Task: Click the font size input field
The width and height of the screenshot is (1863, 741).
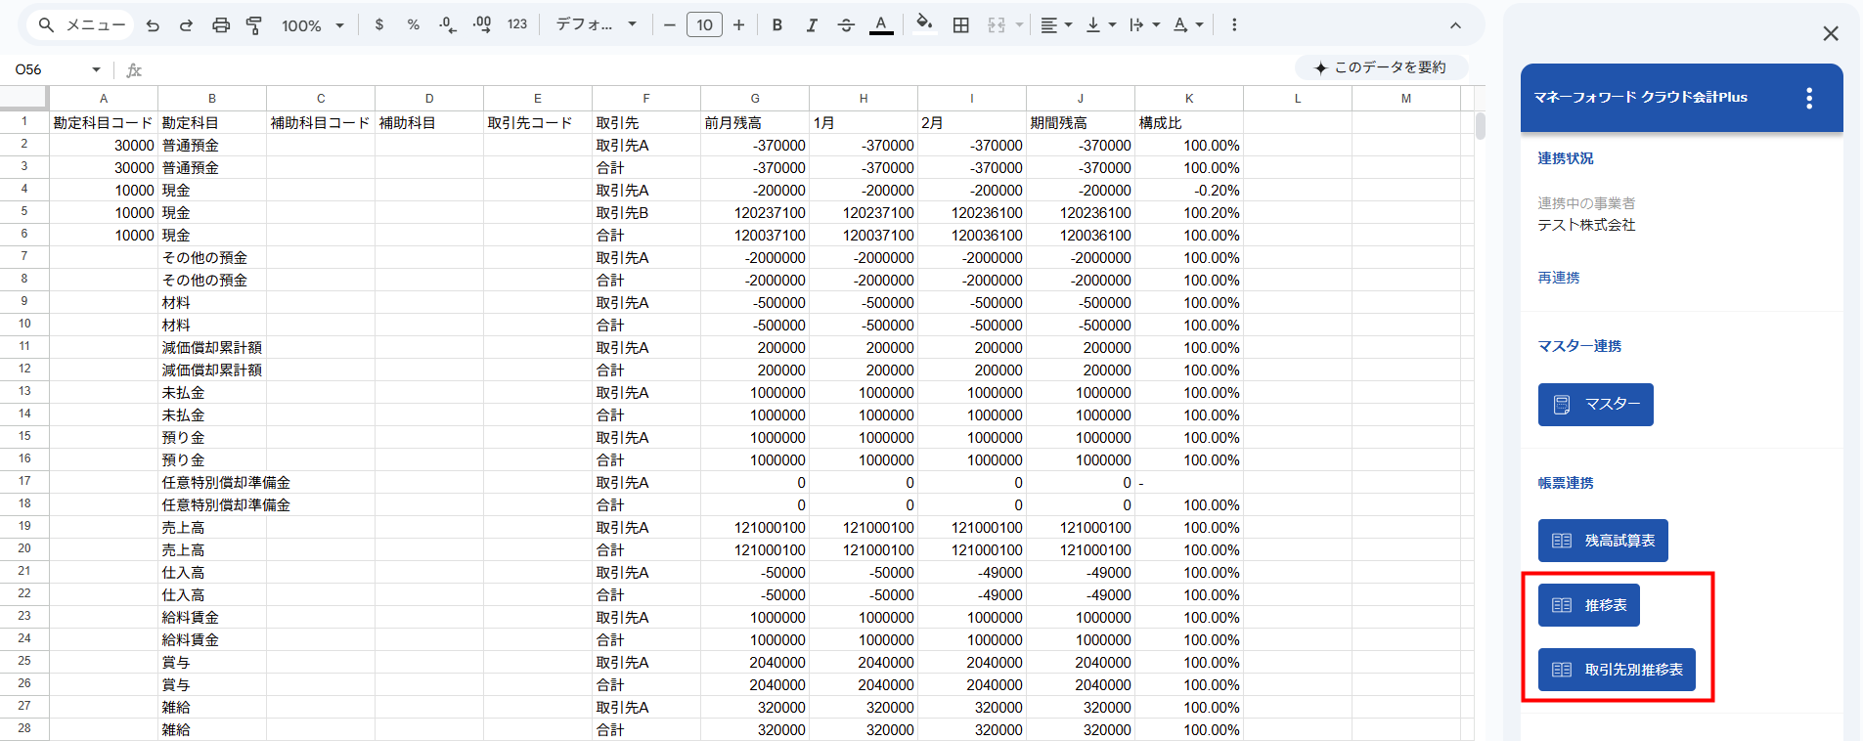Action: point(704,25)
